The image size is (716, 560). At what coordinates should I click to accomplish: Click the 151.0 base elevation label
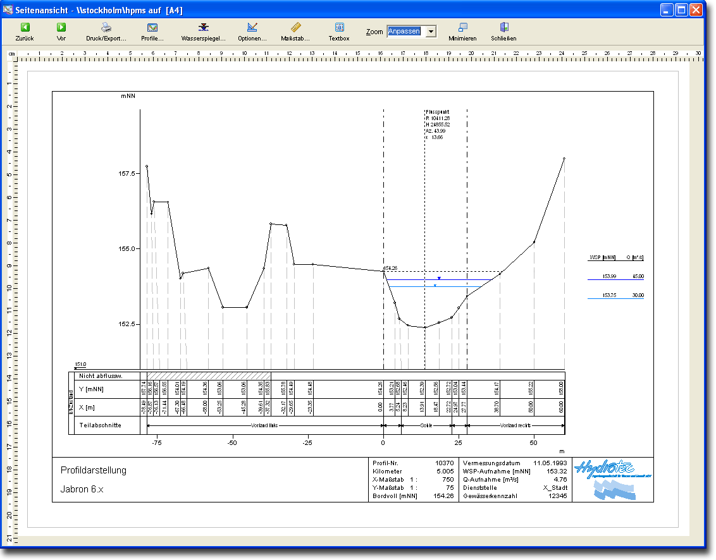pos(81,365)
